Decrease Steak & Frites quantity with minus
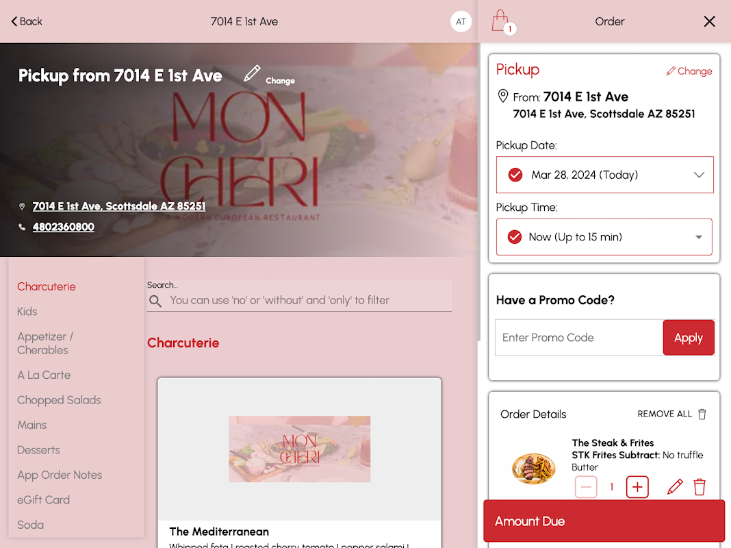 click(586, 487)
